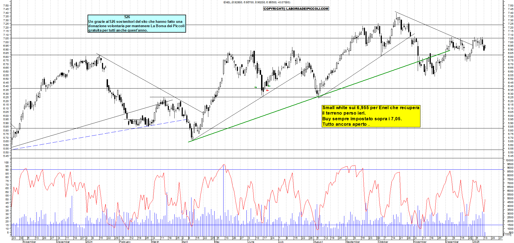Click the 'July' month label

pyautogui.click(x=281, y=242)
